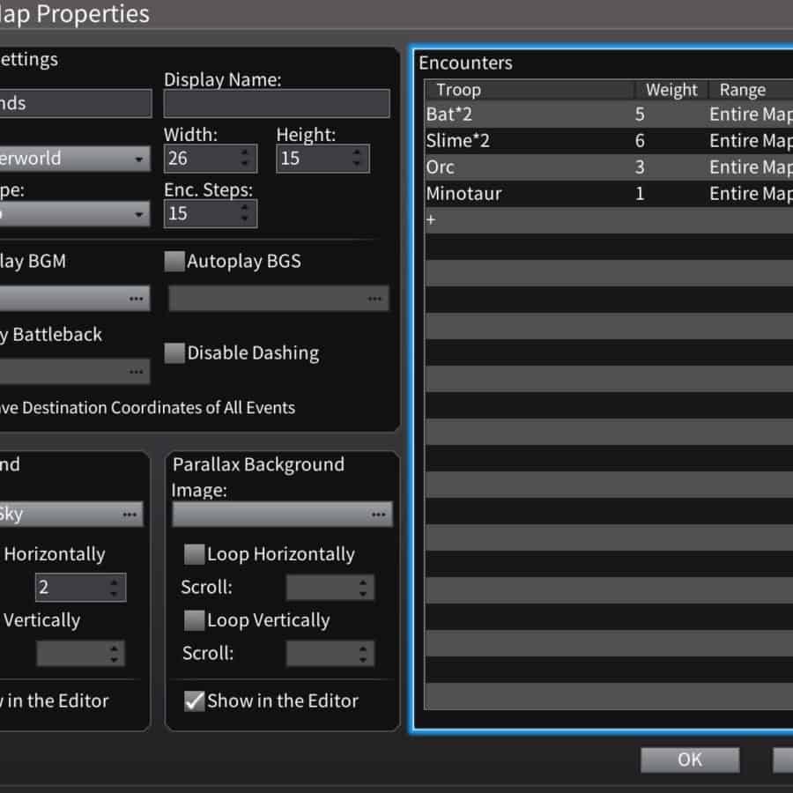The image size is (793, 793).
Task: Click the Sky background ellipsis button
Action: pos(130,514)
